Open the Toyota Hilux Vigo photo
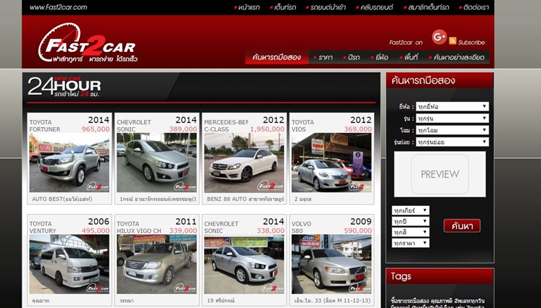This screenshot has height=308, width=541. click(x=157, y=264)
